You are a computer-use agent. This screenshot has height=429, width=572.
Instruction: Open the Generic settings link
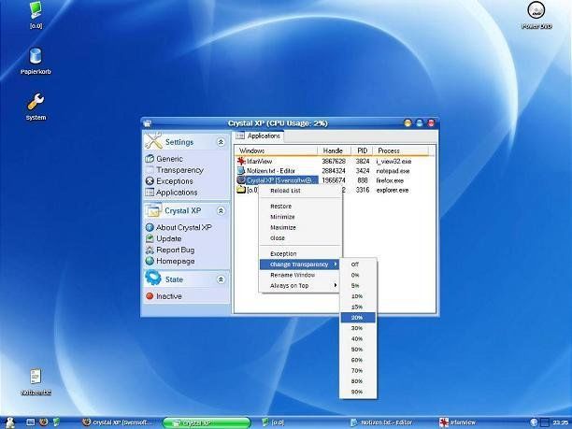[169, 159]
